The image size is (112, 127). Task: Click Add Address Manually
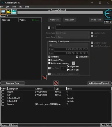tap(99, 83)
